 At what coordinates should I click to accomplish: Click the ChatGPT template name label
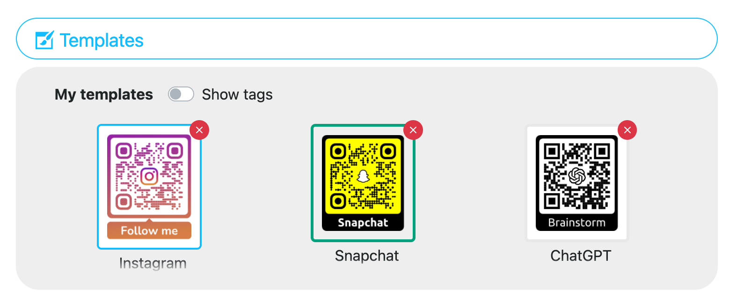coord(581,256)
